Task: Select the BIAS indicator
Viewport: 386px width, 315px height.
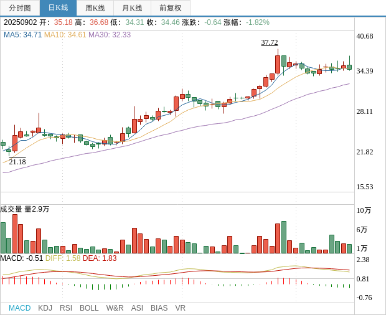Action: point(159,308)
